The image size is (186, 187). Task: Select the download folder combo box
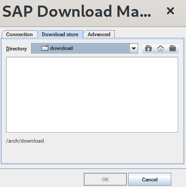pos(85,48)
